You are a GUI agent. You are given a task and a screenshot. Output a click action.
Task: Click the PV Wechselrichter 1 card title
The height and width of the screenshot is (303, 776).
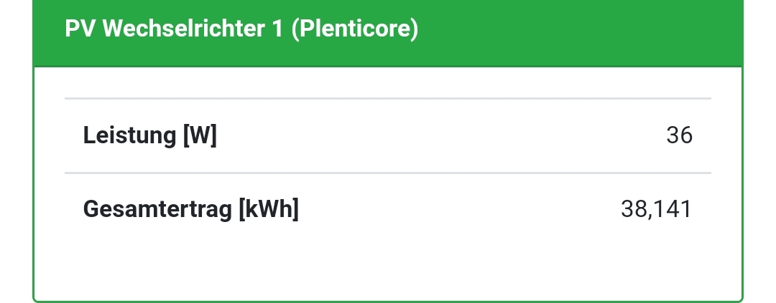(x=241, y=29)
